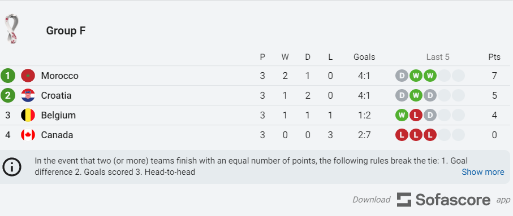Image resolution: width=513 pixels, height=216 pixels.
Task: Open the Croatia team name
Action: (x=56, y=95)
